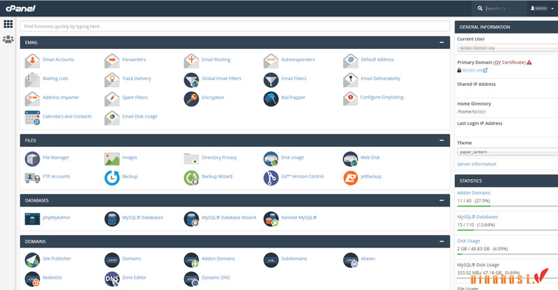
Task: Click the Email Disk Usage icon
Action: coord(112,117)
